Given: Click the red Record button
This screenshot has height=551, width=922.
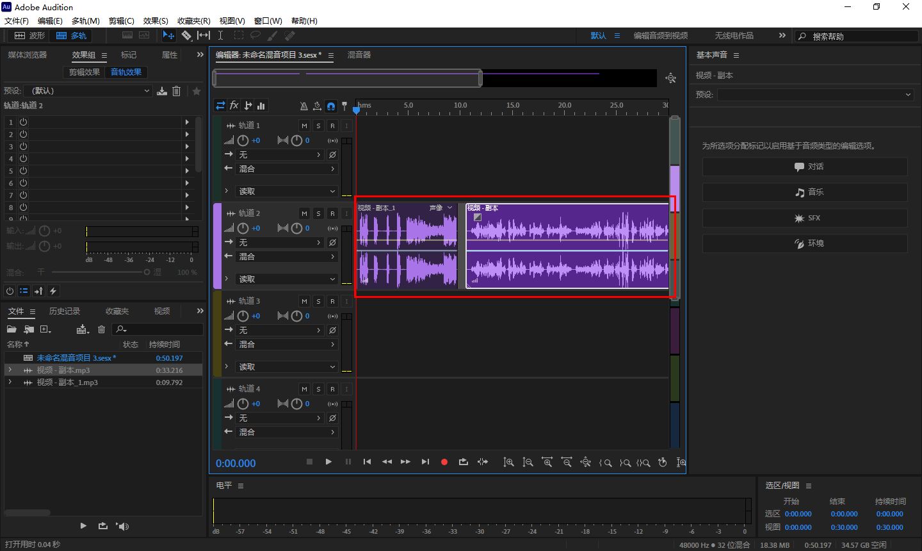Looking at the screenshot, I should (x=444, y=462).
